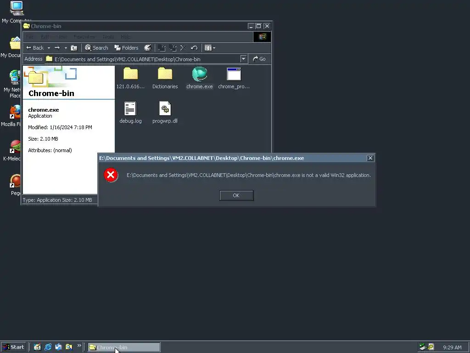Toggle the Folders pane button
Viewport: 470px width, 353px height.
(126, 48)
